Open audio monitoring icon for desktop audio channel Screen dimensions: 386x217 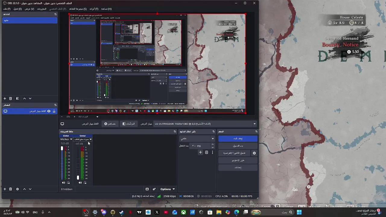pos(85,183)
